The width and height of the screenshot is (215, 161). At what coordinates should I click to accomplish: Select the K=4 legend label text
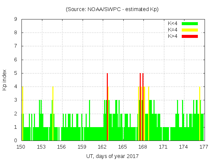[x=173, y=30]
